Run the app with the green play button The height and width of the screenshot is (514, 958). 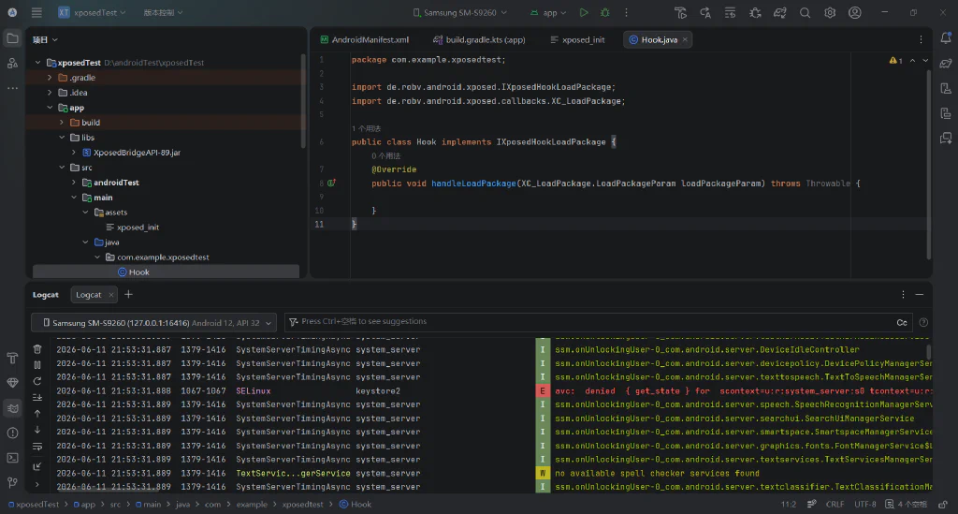584,12
